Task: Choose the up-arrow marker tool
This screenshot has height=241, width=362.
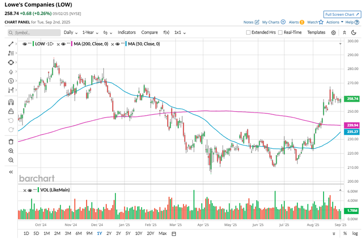Action: 11,72
